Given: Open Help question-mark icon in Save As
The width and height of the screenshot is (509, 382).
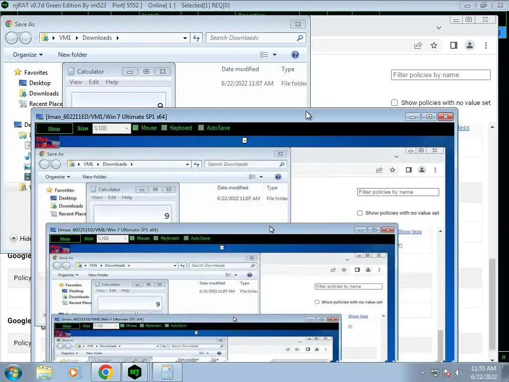Looking at the screenshot, I should click(x=295, y=55).
